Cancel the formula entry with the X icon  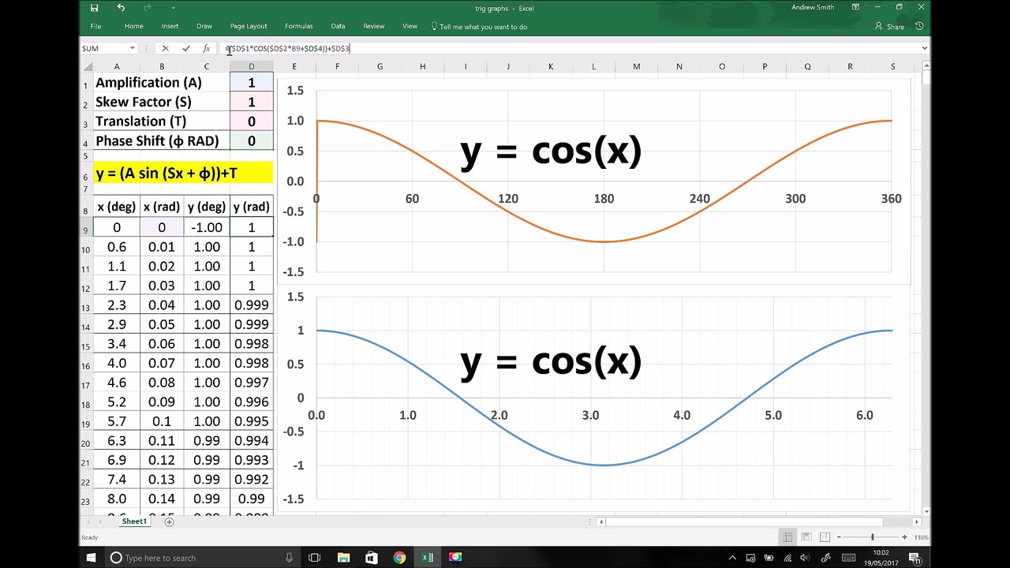pyautogui.click(x=165, y=48)
